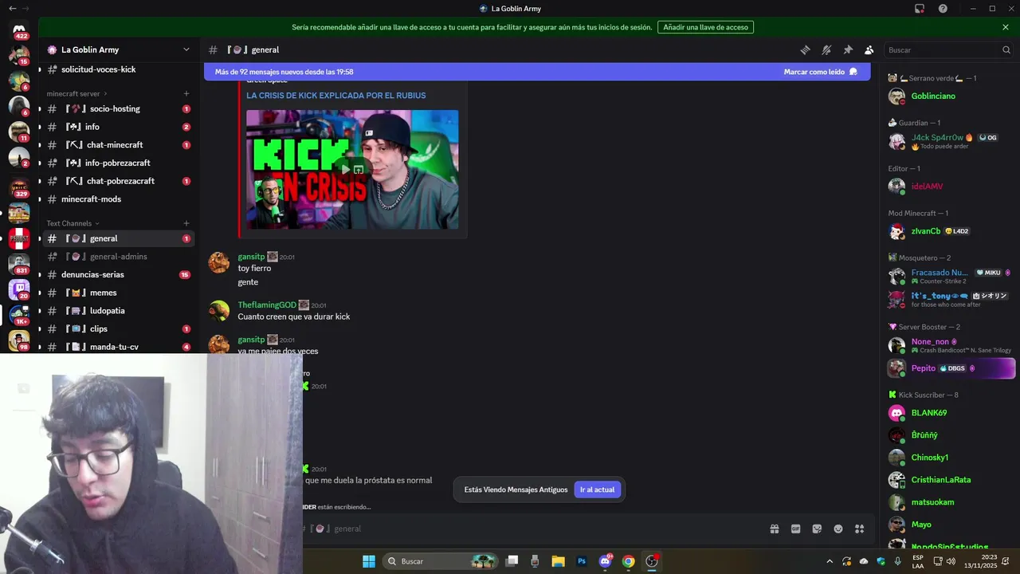The image size is (1020, 574).
Task: Open Goblinciano member profile
Action: 951,96
